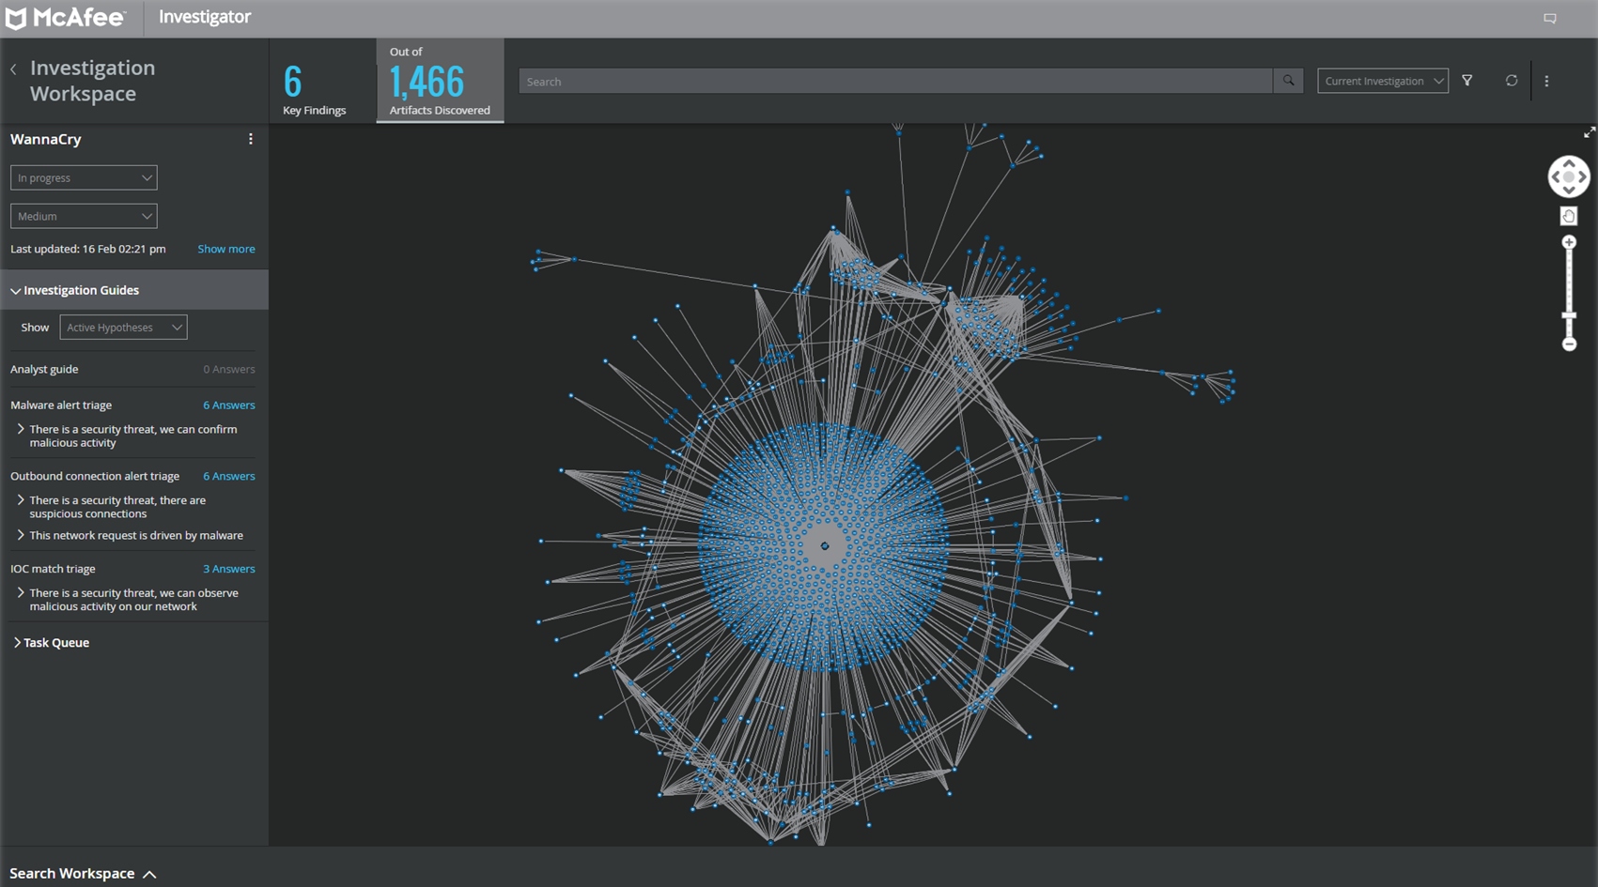
Task: Go back using the Investigation Workspace arrow
Action: (13, 69)
